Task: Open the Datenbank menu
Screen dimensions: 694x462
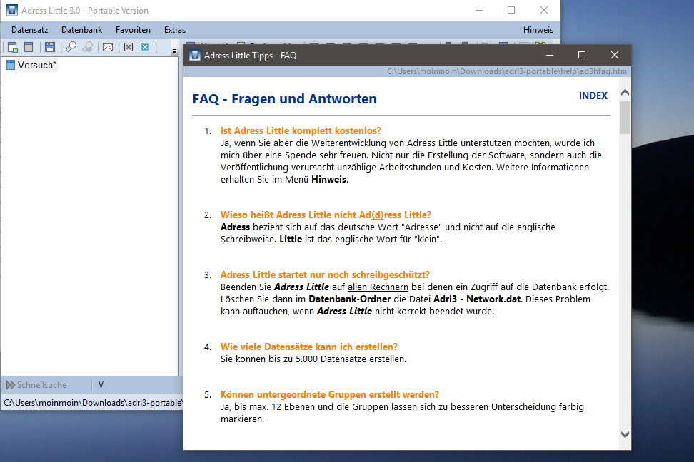Action: (82, 30)
